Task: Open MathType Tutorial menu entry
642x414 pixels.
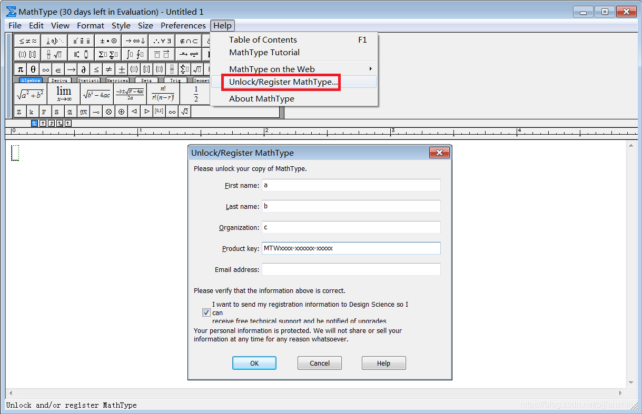Action: [294, 52]
